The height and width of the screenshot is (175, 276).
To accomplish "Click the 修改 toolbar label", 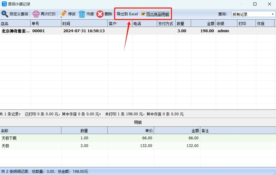I will 72,14.
